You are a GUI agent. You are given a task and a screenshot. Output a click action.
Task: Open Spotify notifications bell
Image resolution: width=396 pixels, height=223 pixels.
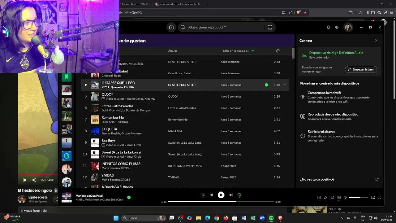(x=329, y=27)
